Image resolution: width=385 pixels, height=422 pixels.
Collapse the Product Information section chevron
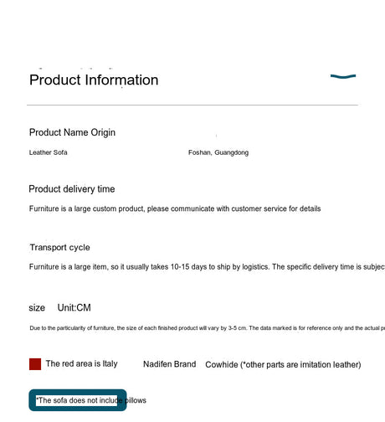coord(343,76)
